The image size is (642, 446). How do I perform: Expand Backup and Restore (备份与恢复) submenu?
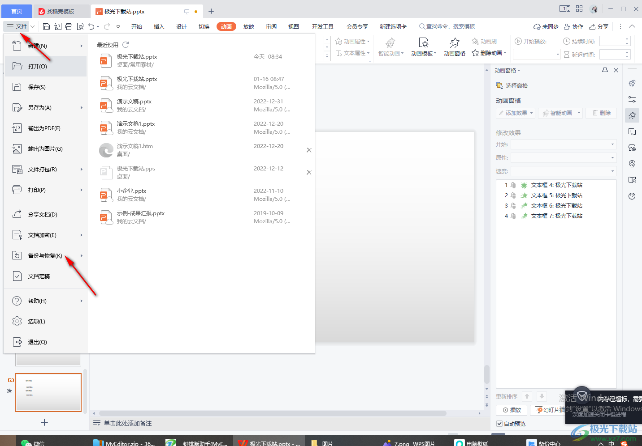coord(82,255)
